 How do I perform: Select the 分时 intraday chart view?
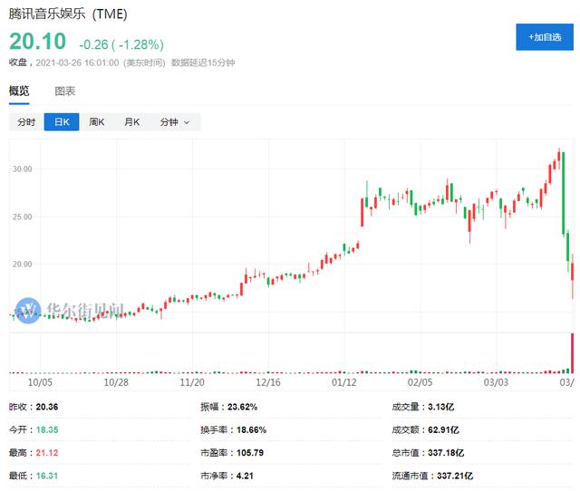25,122
